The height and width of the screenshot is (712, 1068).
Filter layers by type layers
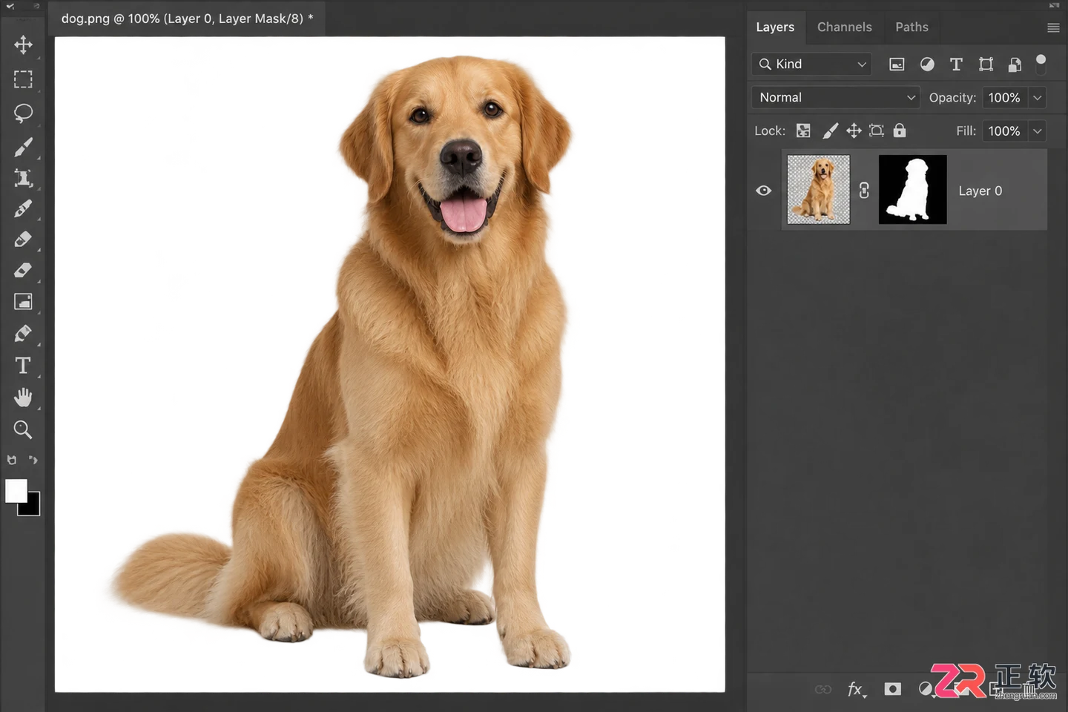point(956,65)
